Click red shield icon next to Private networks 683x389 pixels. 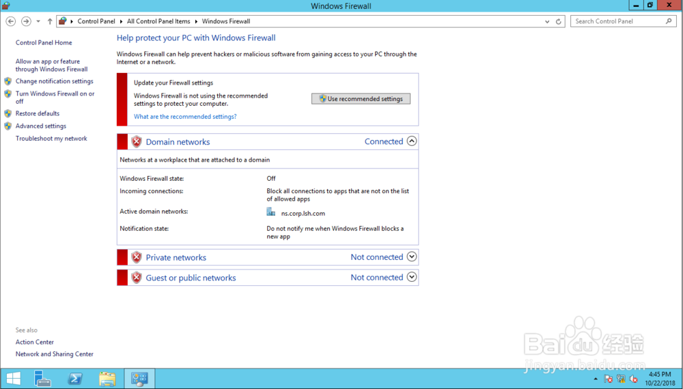[137, 257]
